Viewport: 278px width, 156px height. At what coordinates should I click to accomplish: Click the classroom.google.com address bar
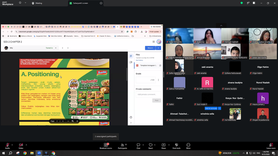pos(69,32)
